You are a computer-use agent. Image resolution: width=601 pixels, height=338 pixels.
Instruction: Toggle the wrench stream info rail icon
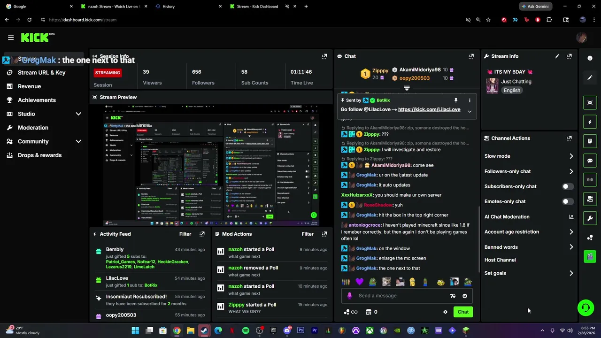590,218
